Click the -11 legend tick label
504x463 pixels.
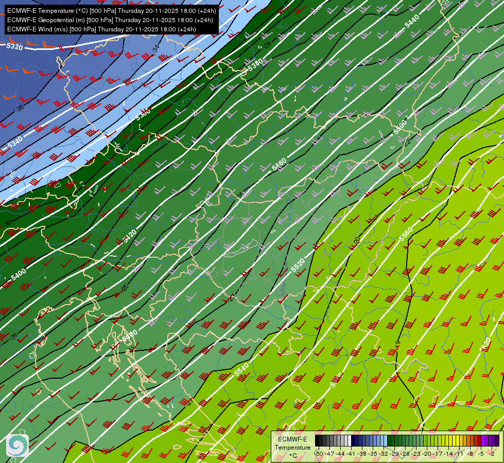click(x=459, y=454)
